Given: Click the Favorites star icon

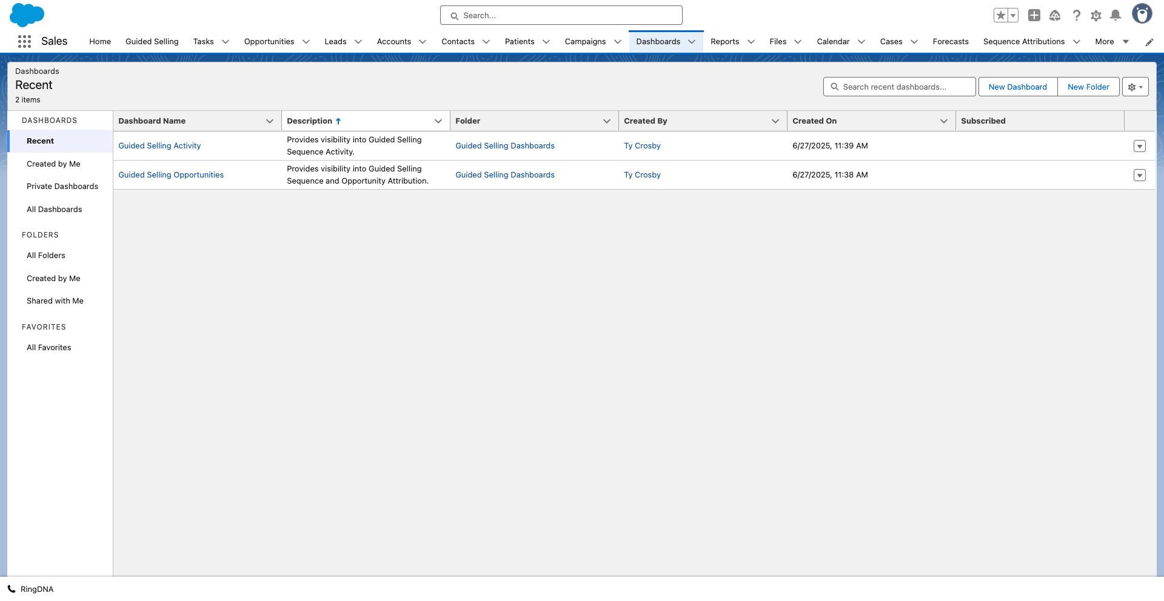Looking at the screenshot, I should click(1000, 16).
